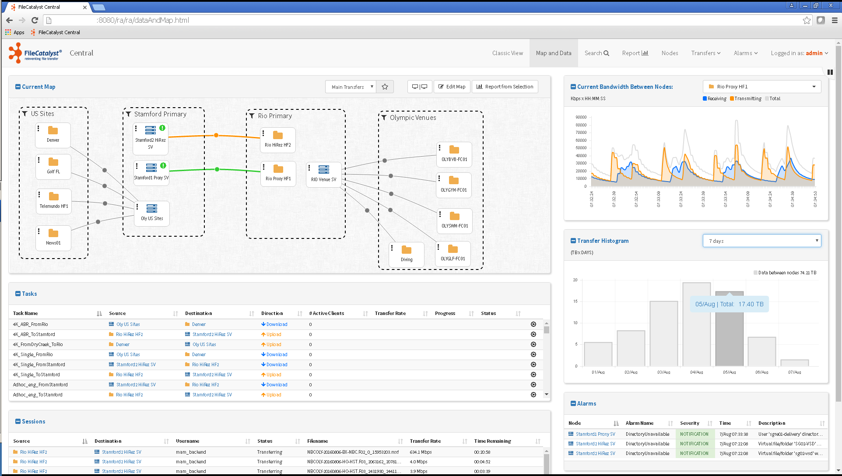
Task: Click the FileCatalyst Central bookmark
Action: 56,32
